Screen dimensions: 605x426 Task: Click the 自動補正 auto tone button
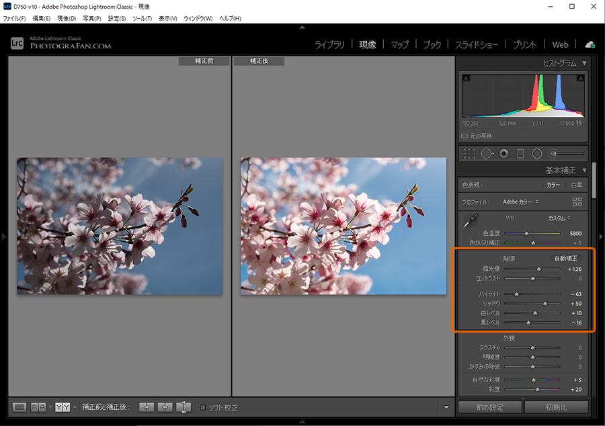pos(565,259)
